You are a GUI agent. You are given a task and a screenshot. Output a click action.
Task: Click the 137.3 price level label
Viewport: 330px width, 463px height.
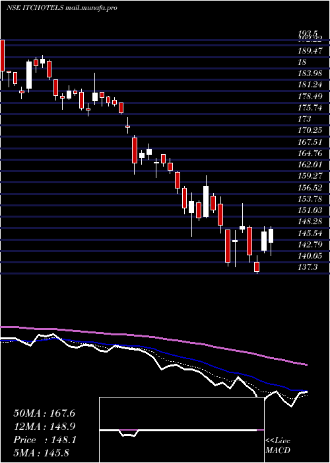point(308,267)
